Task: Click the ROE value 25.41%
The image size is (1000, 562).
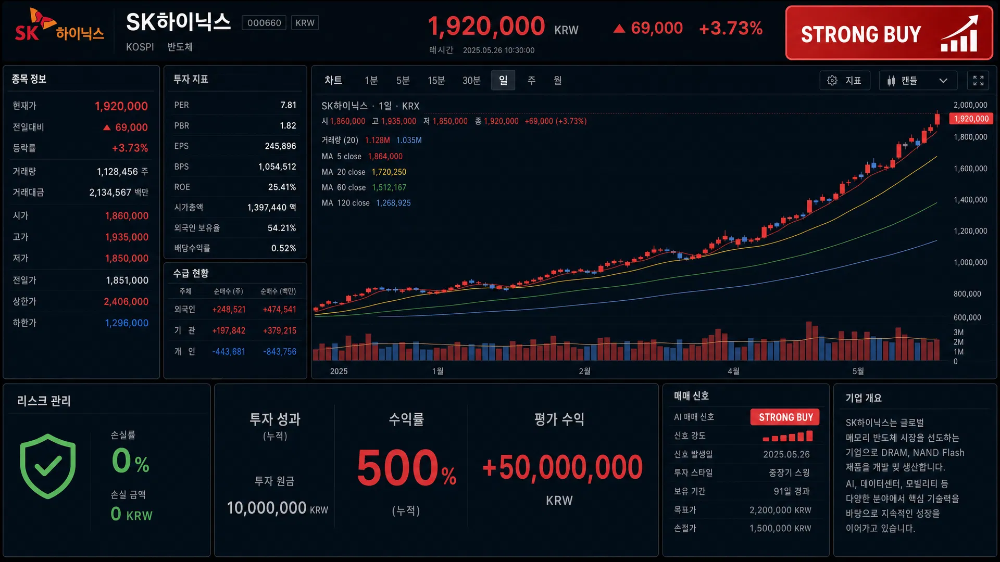Action: [x=282, y=187]
